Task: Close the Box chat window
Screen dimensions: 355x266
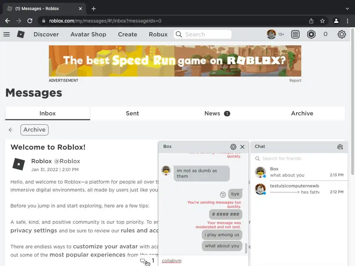Action: 242,147
